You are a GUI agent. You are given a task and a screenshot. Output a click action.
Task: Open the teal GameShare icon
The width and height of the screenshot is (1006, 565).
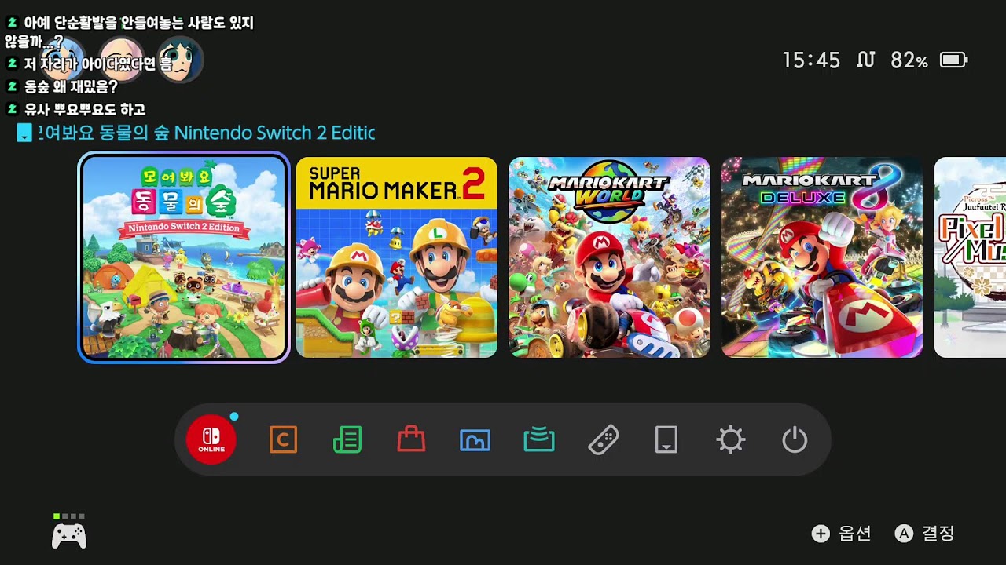pyautogui.click(x=539, y=440)
